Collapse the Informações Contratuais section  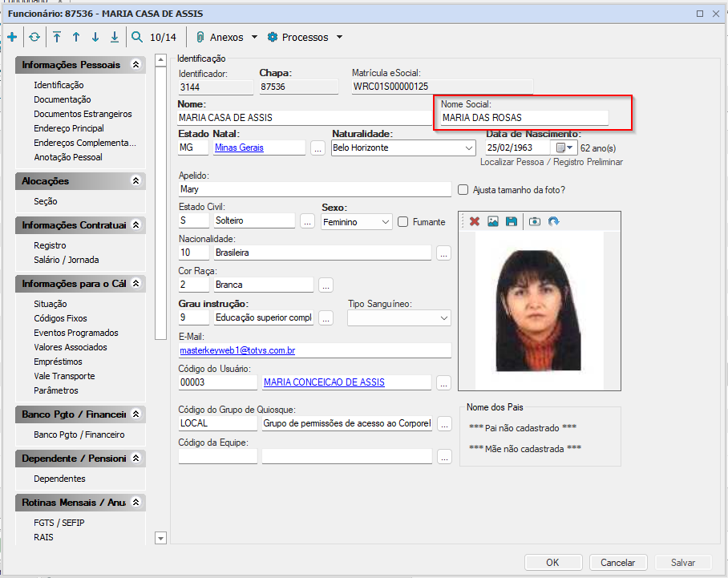pyautogui.click(x=136, y=224)
